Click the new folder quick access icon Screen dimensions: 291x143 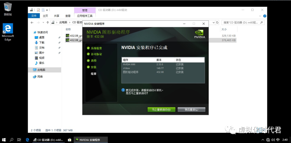click(43, 10)
